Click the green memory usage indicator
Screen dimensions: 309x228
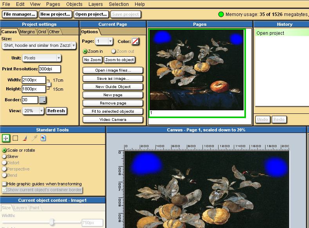(x=221, y=14)
